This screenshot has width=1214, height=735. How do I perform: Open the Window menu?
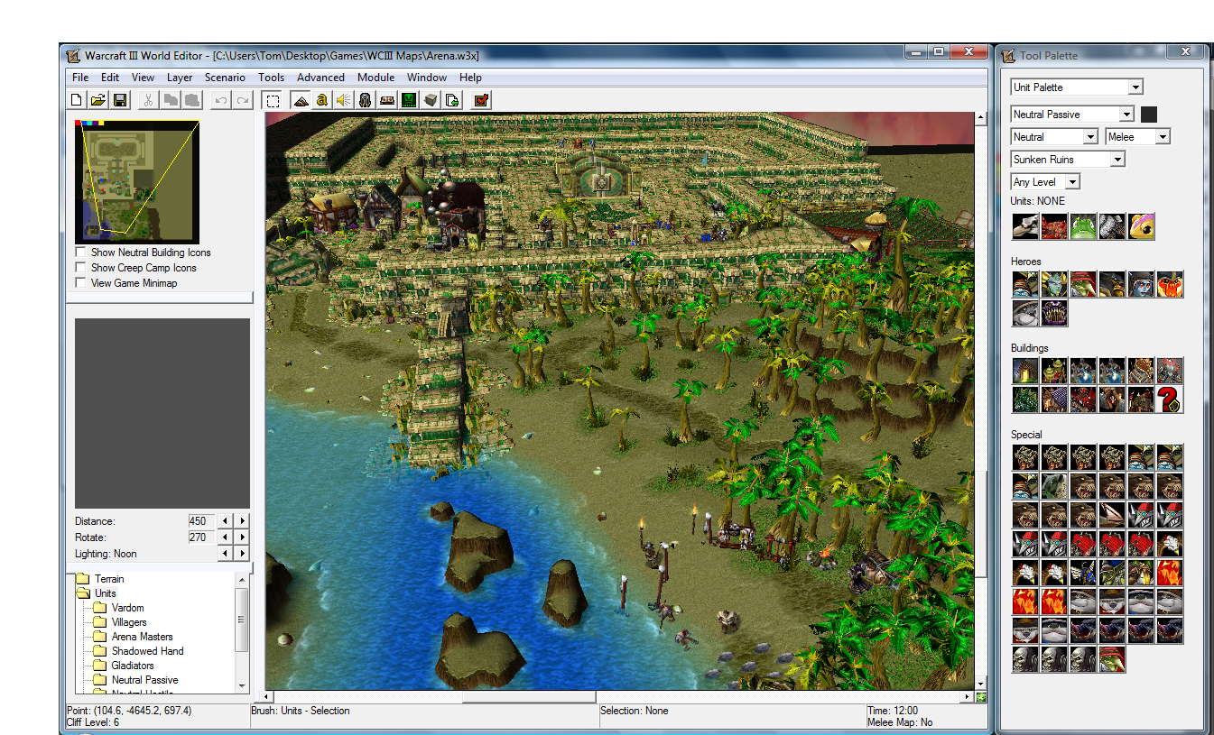(427, 78)
